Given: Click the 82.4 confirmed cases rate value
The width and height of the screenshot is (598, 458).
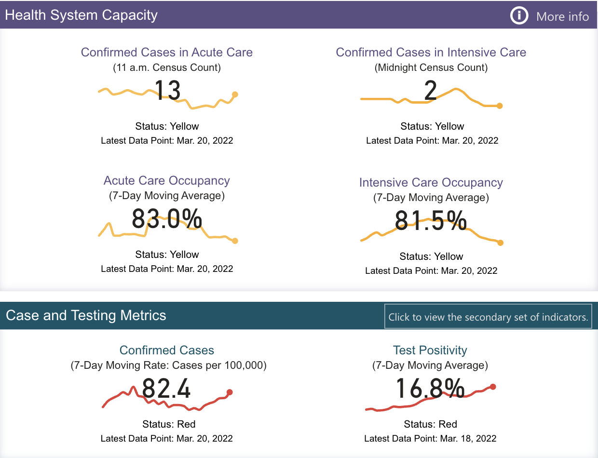Looking at the screenshot, I should 167,389.
